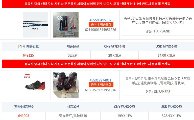Viewport: 194px width, 120px height.
Task: Open the Li-Ning sneaker product thumbnail
Action: point(35,85)
